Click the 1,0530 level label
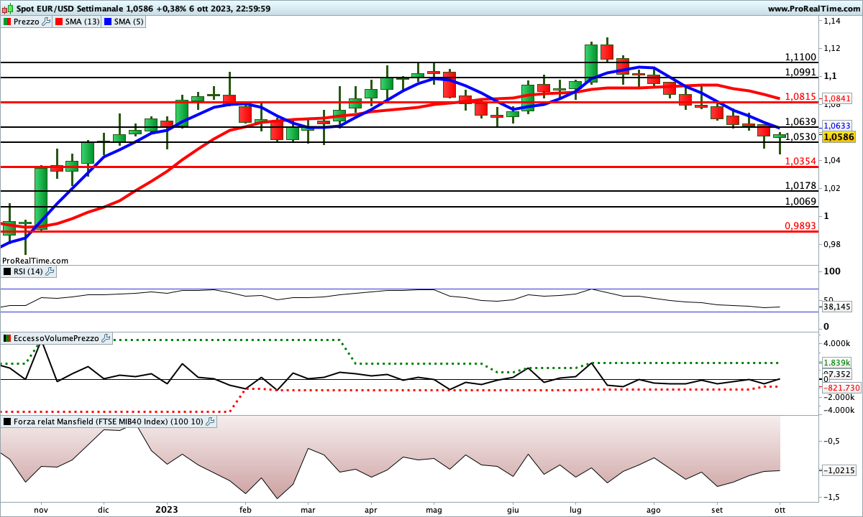This screenshot has width=863, height=517. (800, 136)
